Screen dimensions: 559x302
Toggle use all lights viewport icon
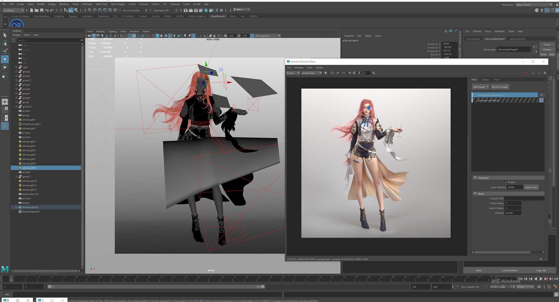click(174, 36)
